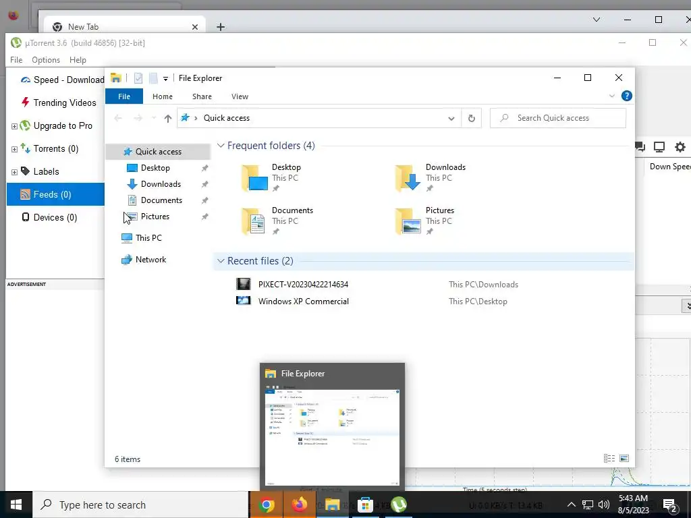The image size is (691, 518).
Task: Select PIXECT-V20230422214634 recent file
Action: tap(303, 285)
